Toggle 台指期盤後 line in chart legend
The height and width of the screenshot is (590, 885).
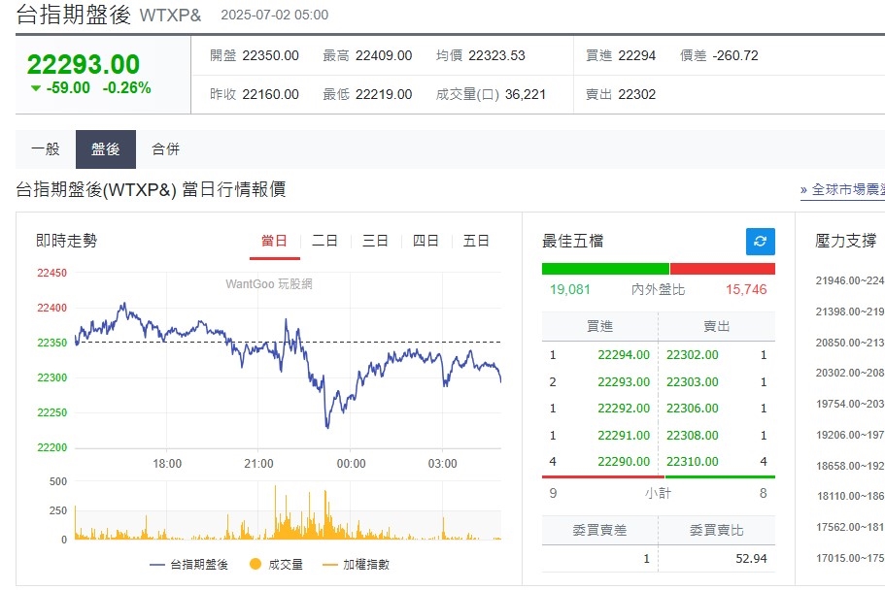click(x=189, y=564)
